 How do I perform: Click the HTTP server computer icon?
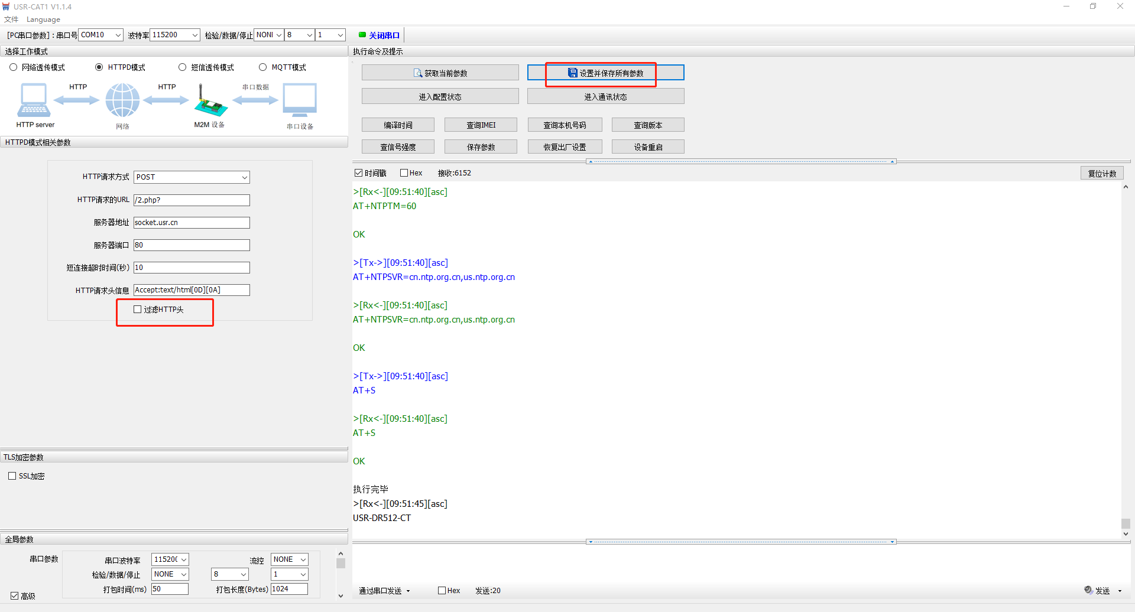click(34, 100)
